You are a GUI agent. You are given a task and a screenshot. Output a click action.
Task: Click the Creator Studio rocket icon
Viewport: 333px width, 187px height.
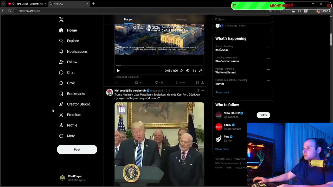click(x=61, y=104)
